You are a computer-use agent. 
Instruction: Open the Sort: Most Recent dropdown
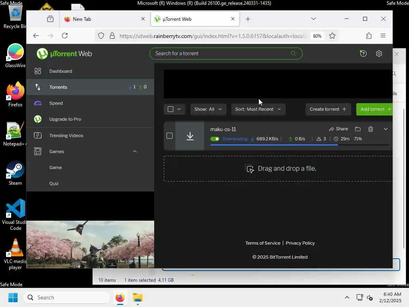(258, 109)
